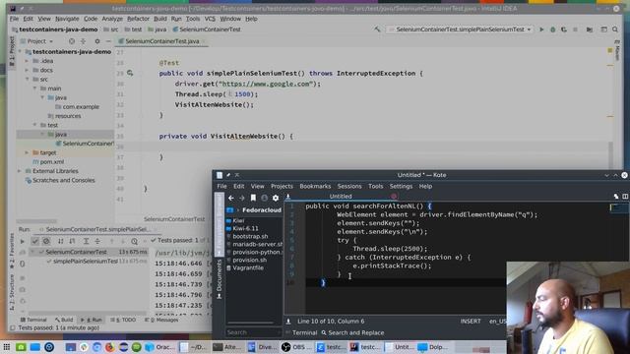
Task: Open Kate file browser options gear
Action: point(276,198)
